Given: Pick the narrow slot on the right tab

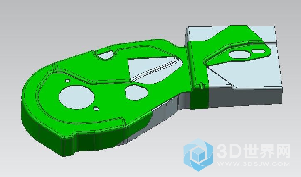Looking at the screenshot, I should [258, 51].
